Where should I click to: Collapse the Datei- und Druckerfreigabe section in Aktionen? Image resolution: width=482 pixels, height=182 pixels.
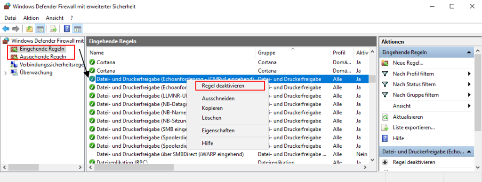469,152
